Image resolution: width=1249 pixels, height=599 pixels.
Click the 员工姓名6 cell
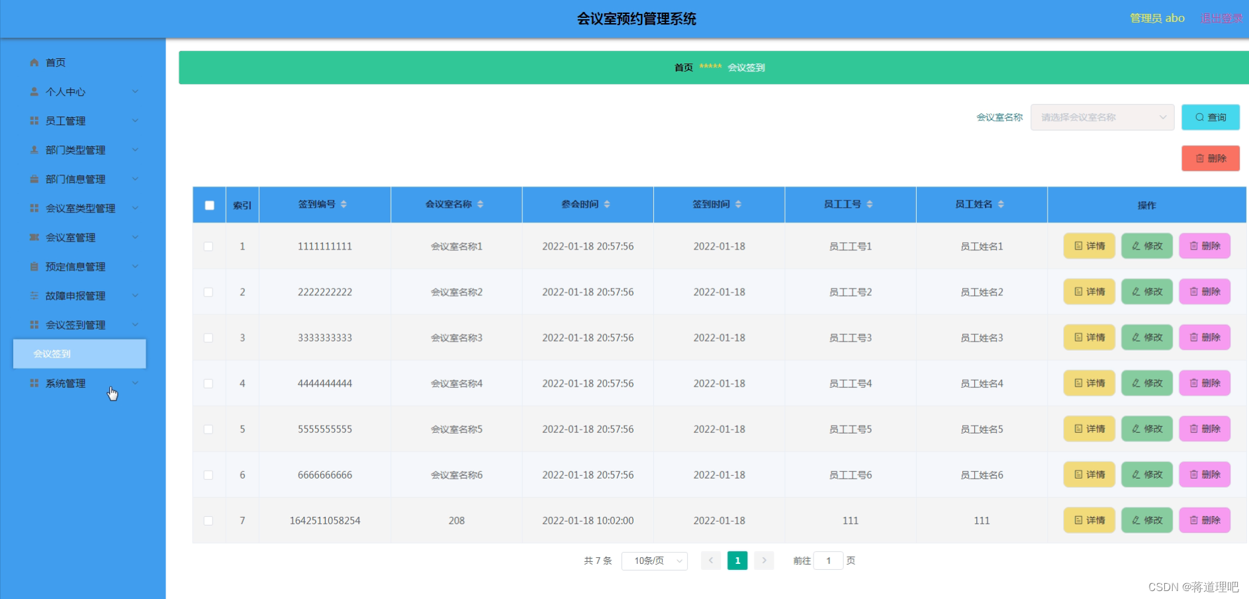tap(982, 475)
